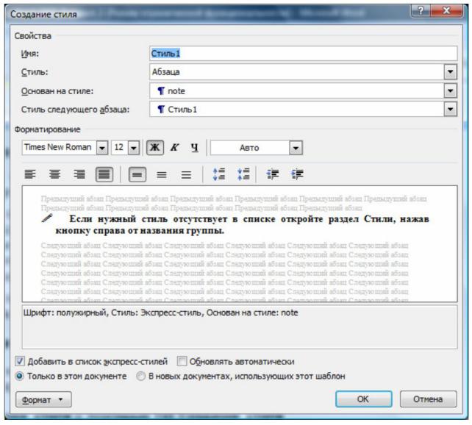Click the Имя style name field

[303, 54]
